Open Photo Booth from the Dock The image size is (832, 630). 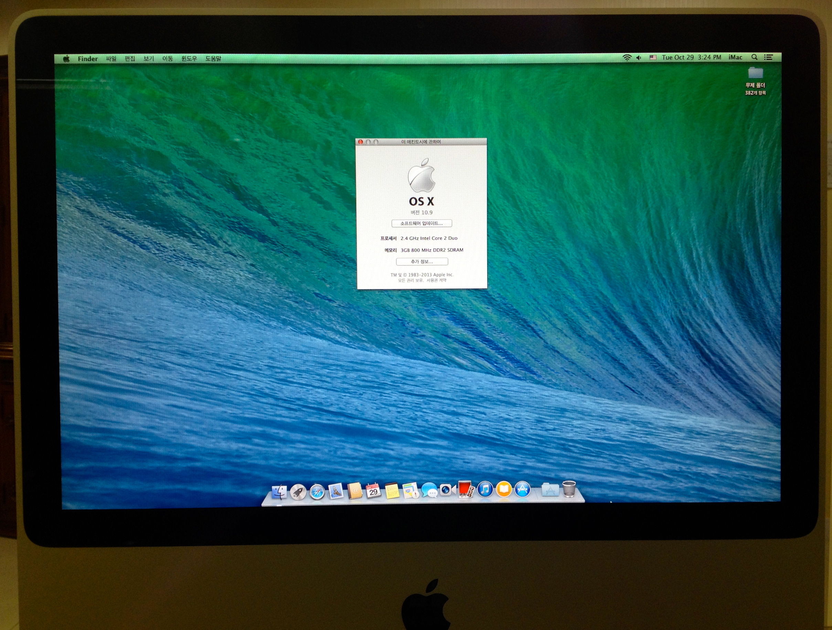pos(466,489)
